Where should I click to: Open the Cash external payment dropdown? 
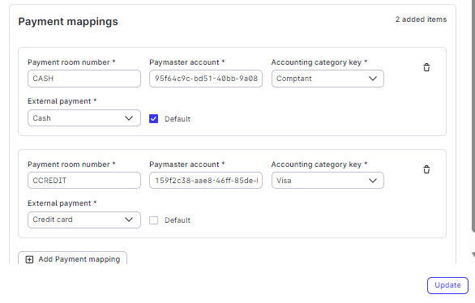(x=84, y=118)
